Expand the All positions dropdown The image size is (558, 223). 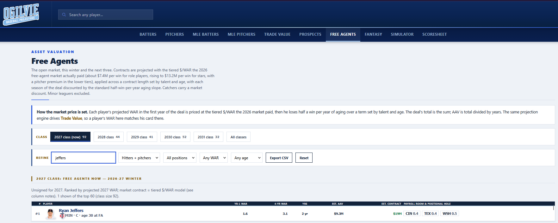point(180,158)
